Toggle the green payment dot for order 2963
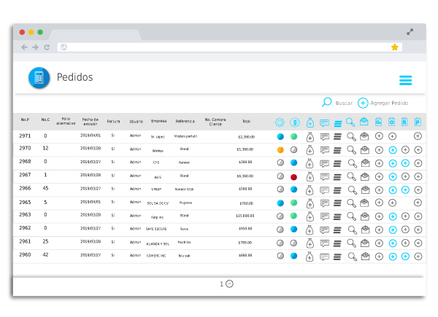 pyautogui.click(x=293, y=216)
